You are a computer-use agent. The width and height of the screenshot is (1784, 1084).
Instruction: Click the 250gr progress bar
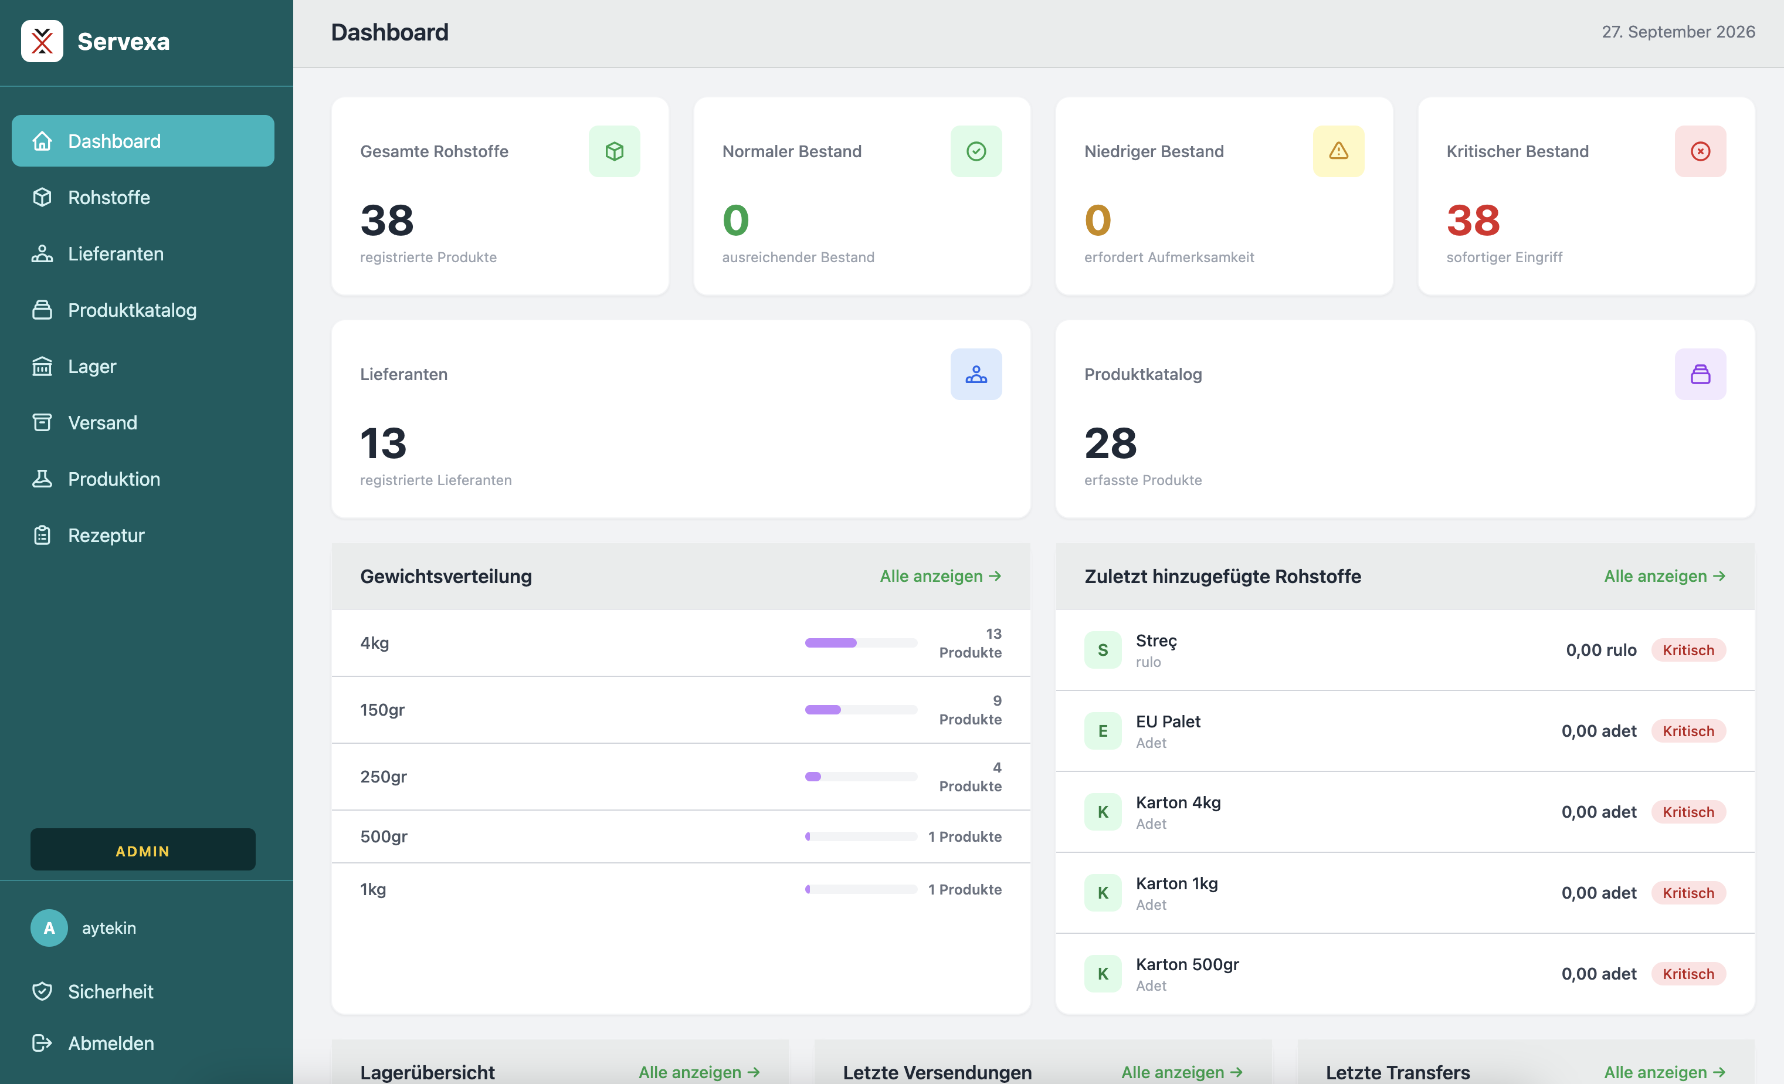coord(861,776)
